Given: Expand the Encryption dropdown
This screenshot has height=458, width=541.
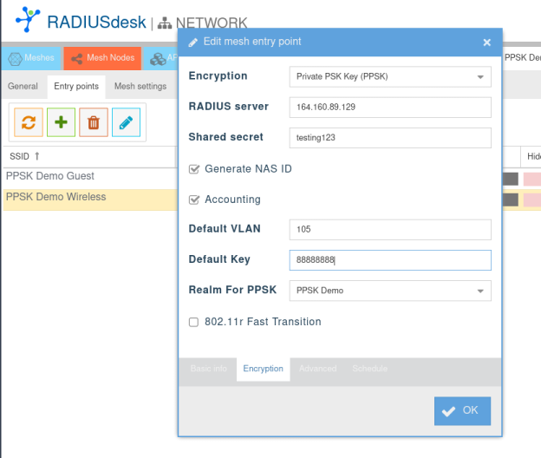Looking at the screenshot, I should (x=480, y=76).
